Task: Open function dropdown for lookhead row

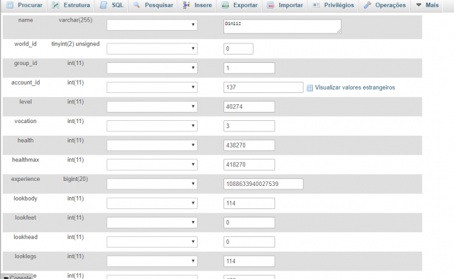Action: [x=152, y=242]
